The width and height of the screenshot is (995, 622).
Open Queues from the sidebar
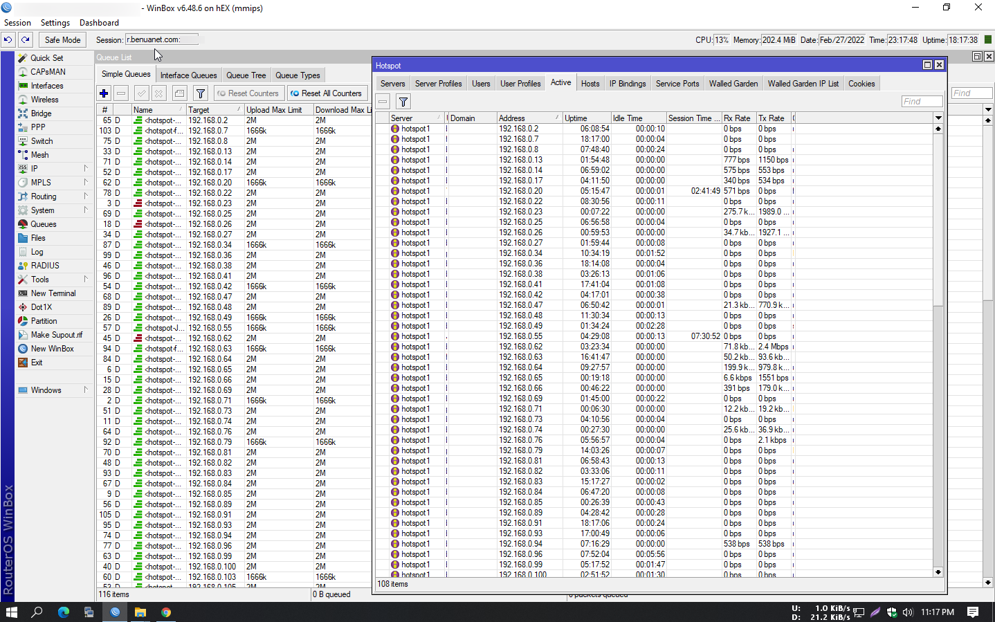[x=43, y=224]
